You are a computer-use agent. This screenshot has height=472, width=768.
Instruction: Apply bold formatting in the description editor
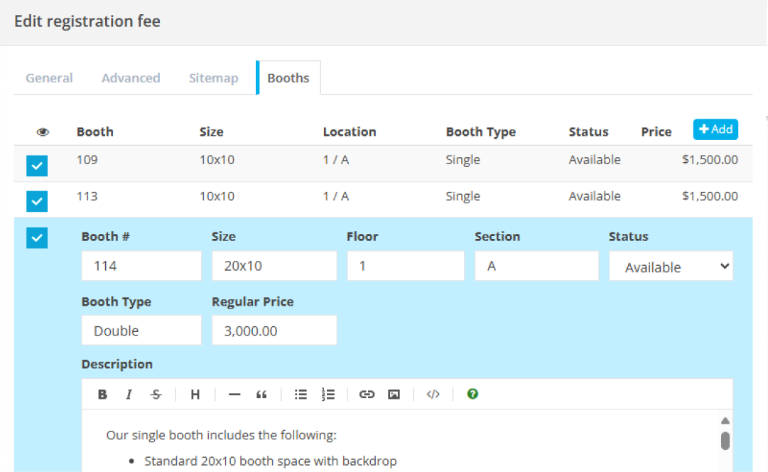(x=102, y=394)
